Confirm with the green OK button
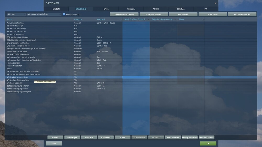 208,144
